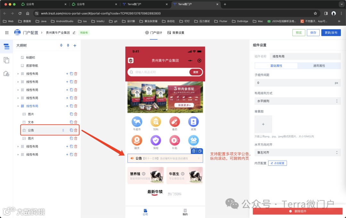Bookmark this page with the star icon
346x218 pixels.
point(315,13)
